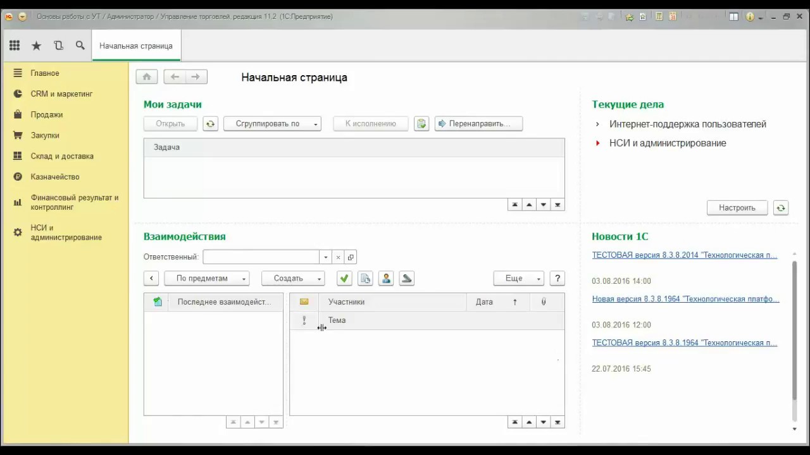Refresh the Мои задачи list

point(210,124)
